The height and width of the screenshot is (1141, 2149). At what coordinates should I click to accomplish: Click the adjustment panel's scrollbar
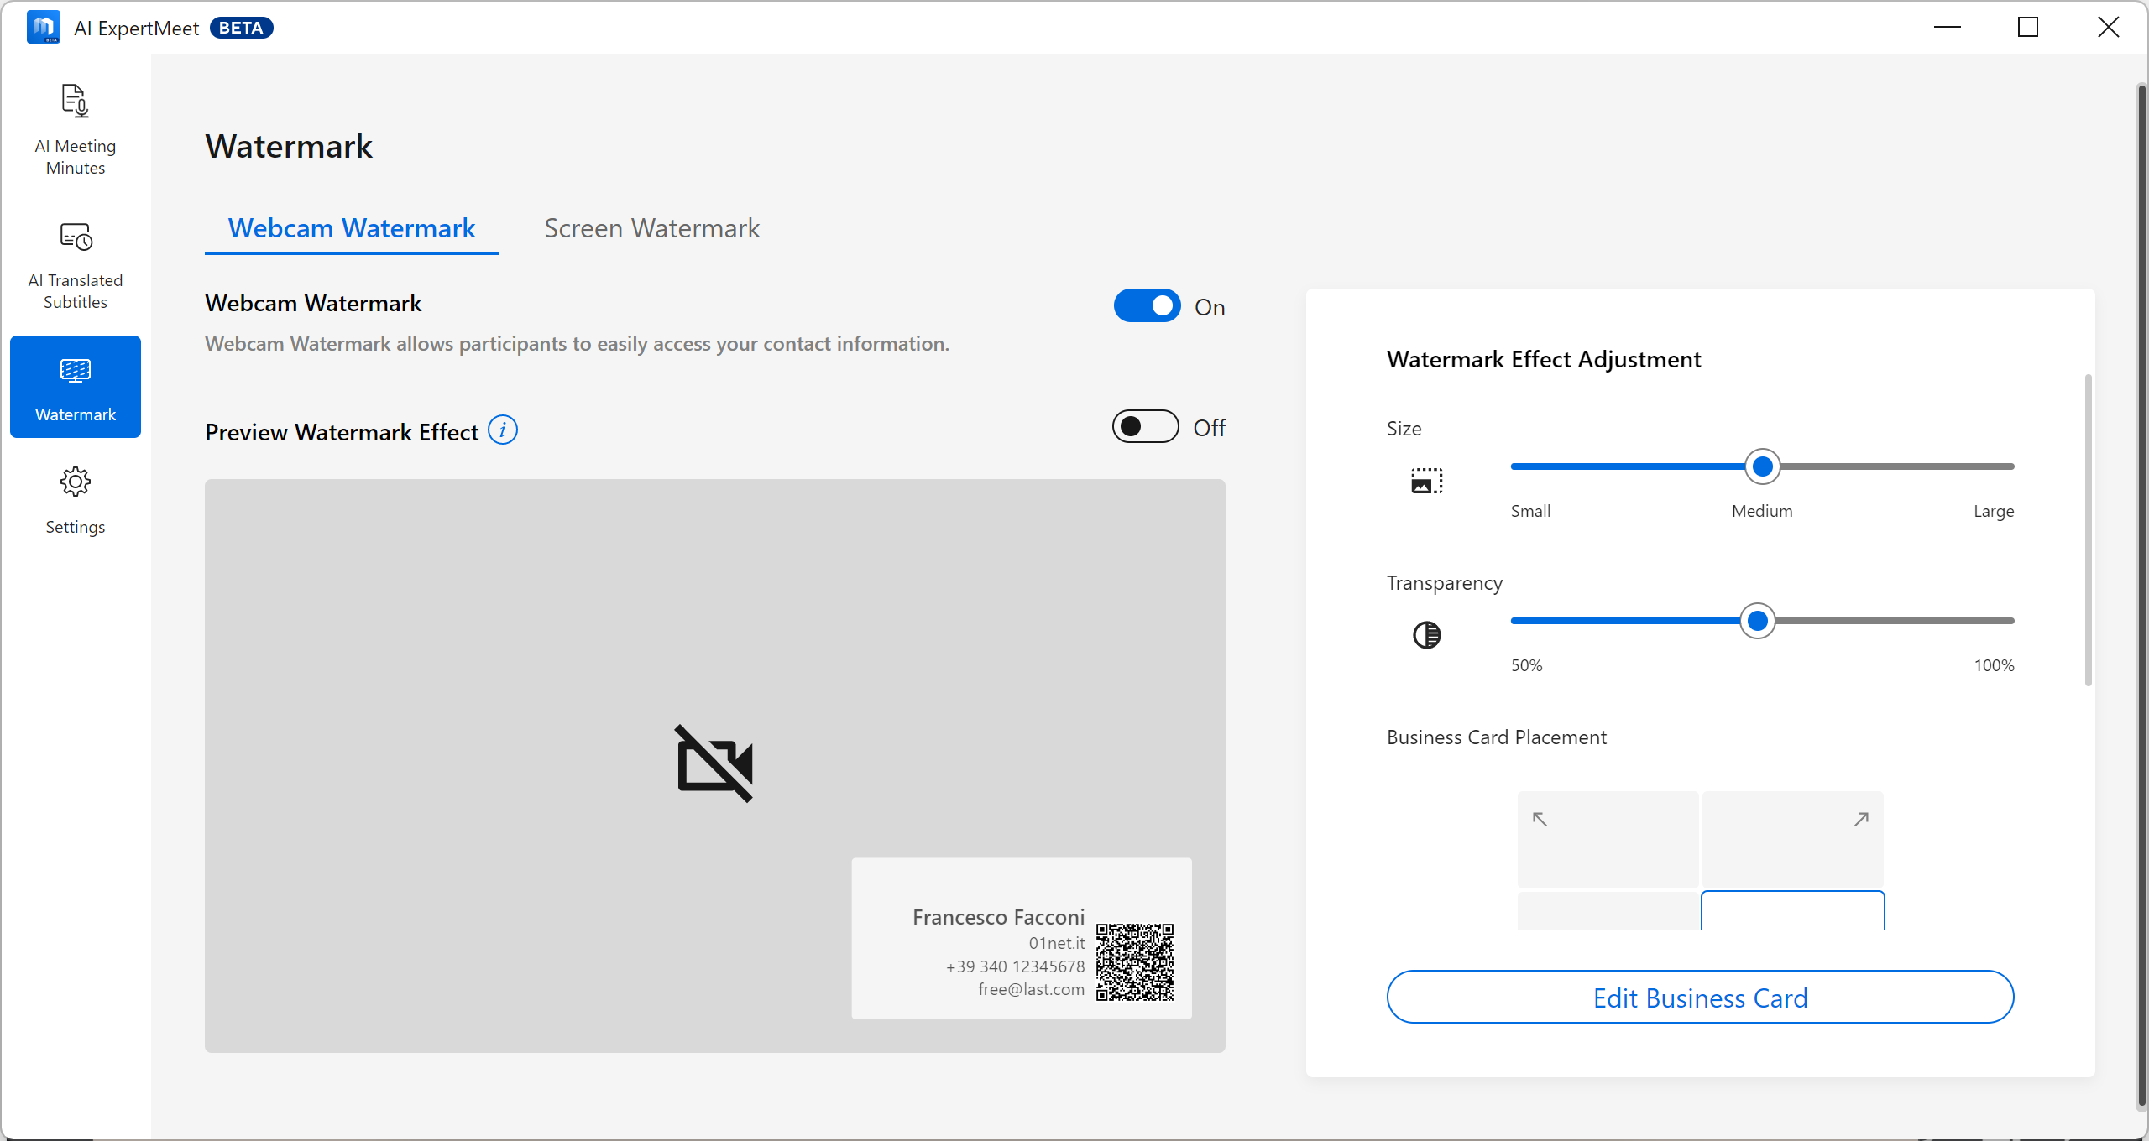(x=2088, y=530)
